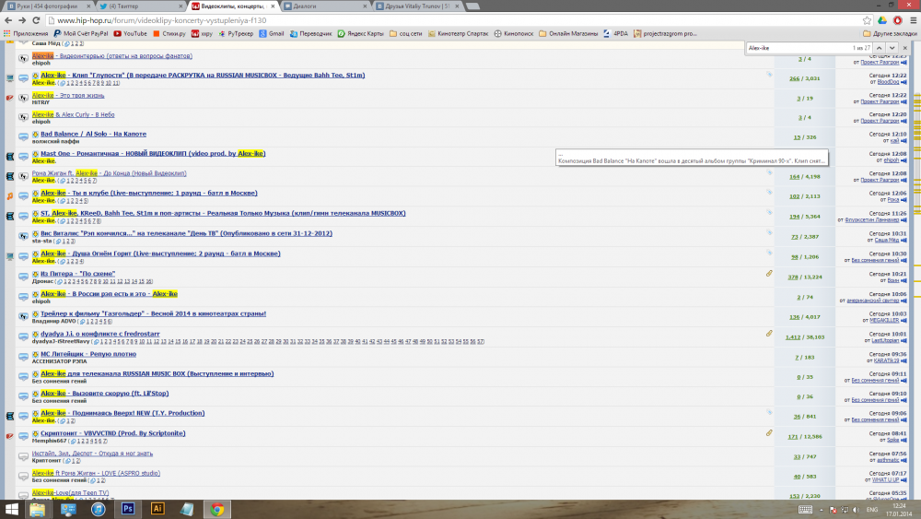Expand the Другие закладки folder

pyautogui.click(x=890, y=33)
